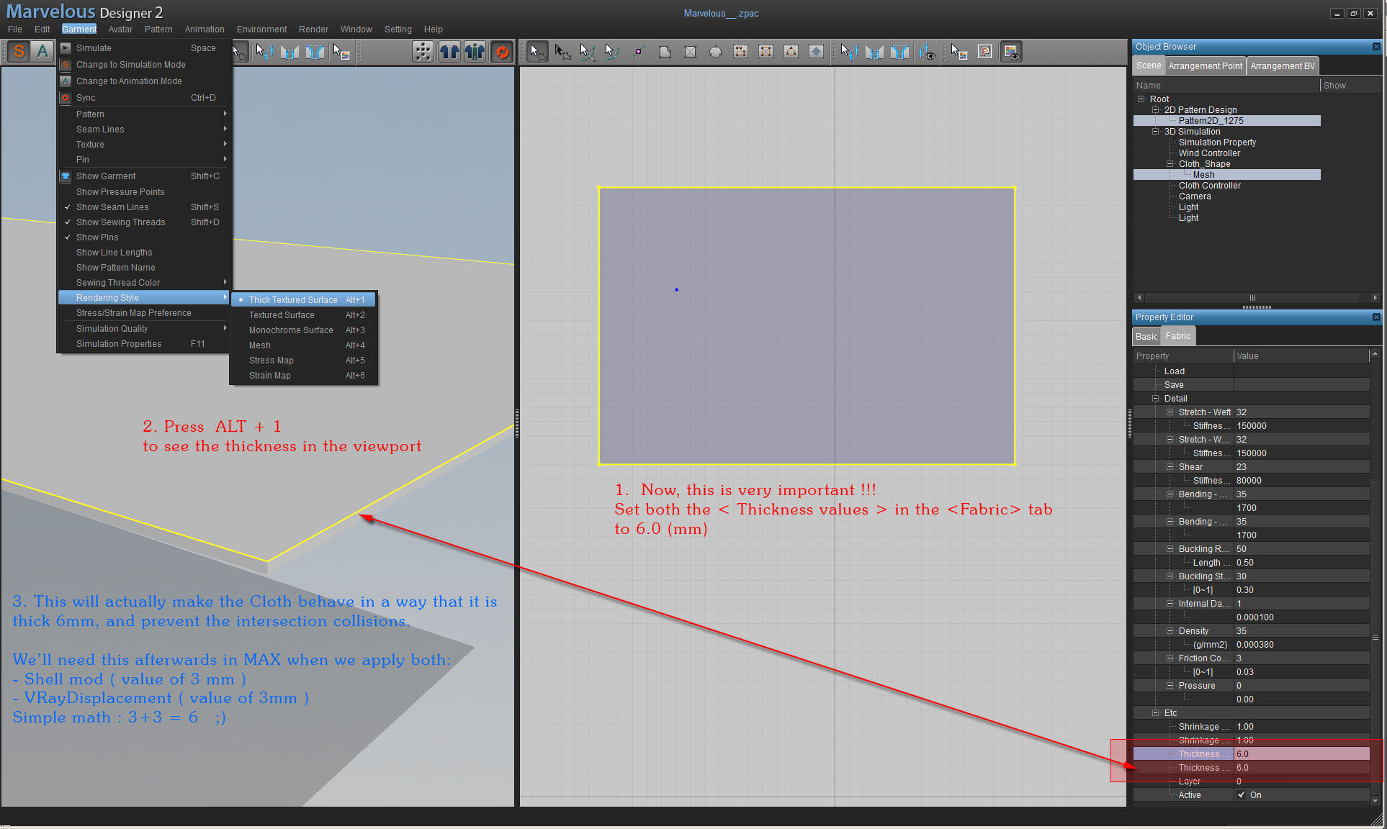Screen dimensions: 1387x829
Task: Select the Create Rectangle pattern tool
Action: tap(691, 52)
